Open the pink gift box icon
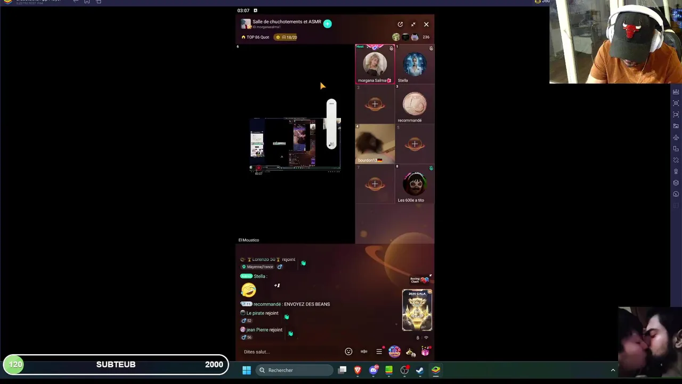Screen dimensions: 682x384 [425, 351]
